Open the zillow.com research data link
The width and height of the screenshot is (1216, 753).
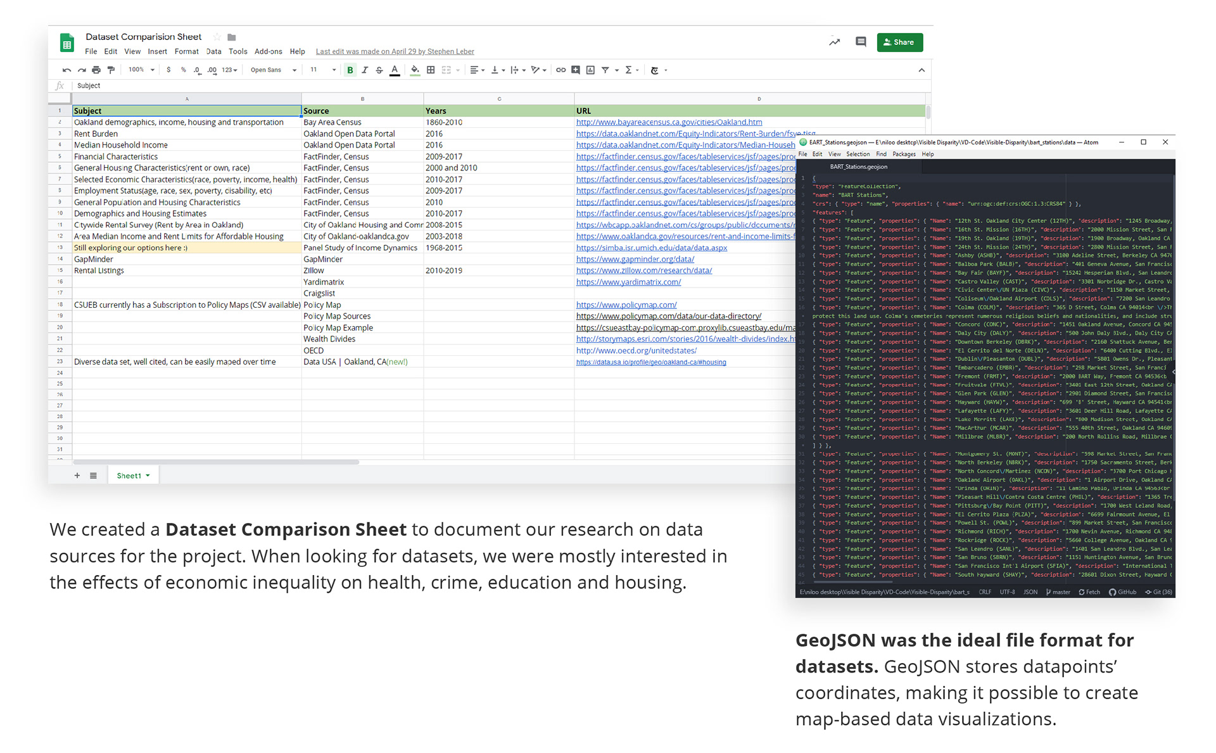coord(644,270)
